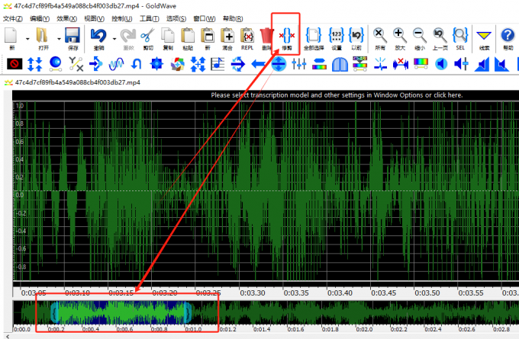This screenshot has width=519, height=339.
Task: Click the overview selection end marker handle
Action: 188,312
